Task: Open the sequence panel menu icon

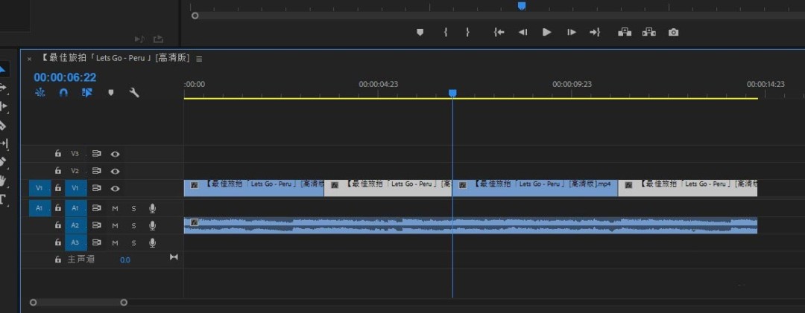Action: pos(199,58)
